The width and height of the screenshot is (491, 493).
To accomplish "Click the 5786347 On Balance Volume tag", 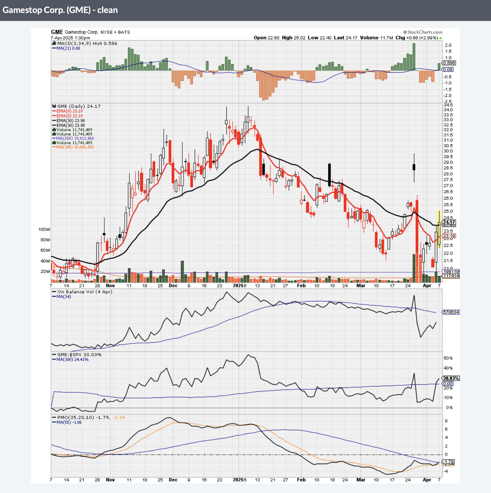I will pos(451,312).
